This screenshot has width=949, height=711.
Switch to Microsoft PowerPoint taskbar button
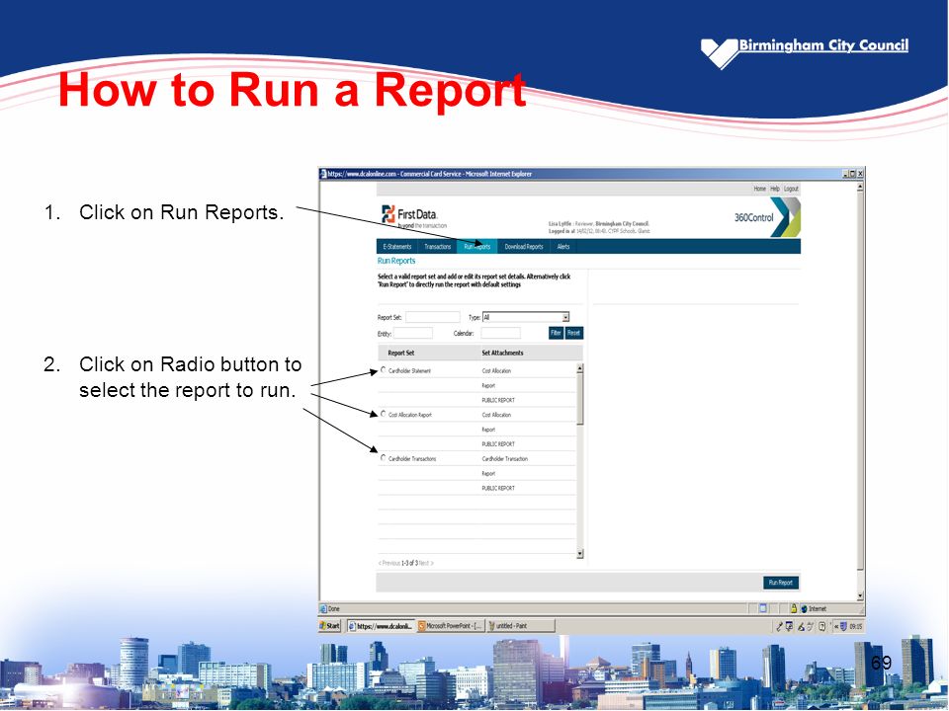(x=451, y=626)
